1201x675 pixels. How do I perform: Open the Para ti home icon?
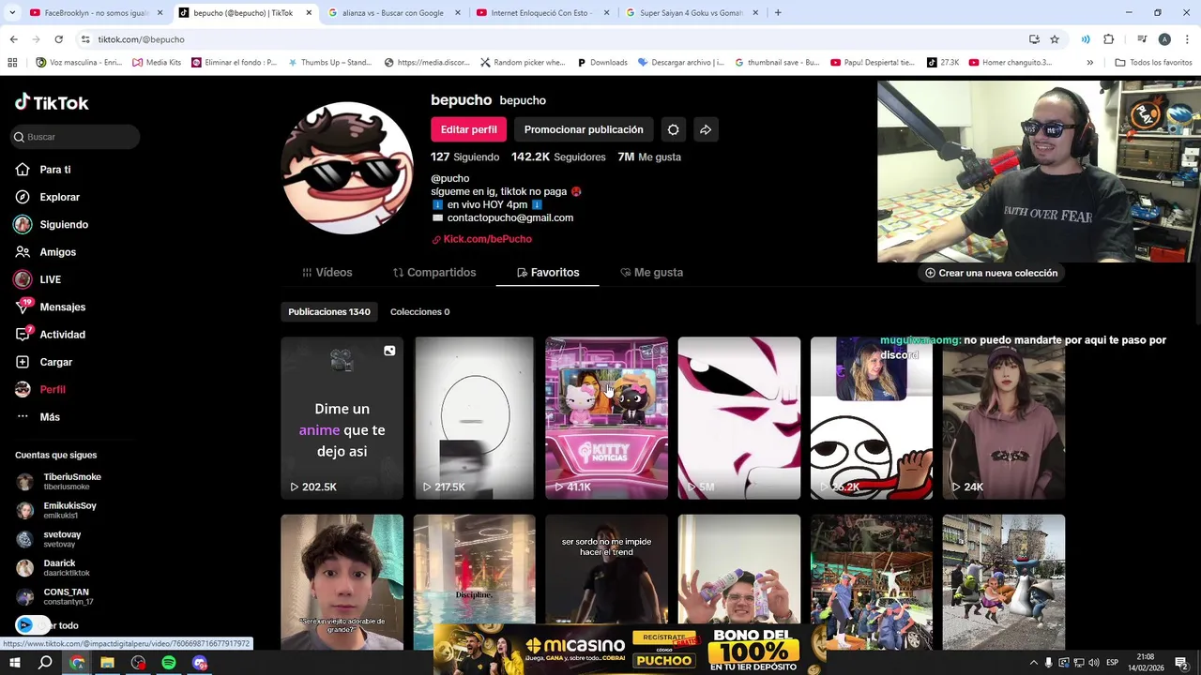pyautogui.click(x=23, y=170)
